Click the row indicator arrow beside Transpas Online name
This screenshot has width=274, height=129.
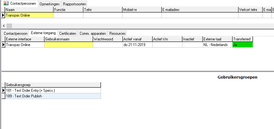[3, 15]
